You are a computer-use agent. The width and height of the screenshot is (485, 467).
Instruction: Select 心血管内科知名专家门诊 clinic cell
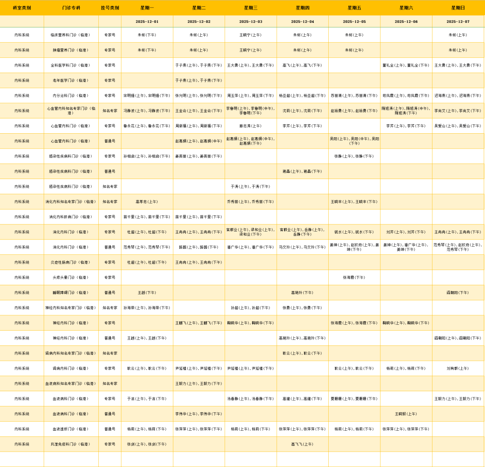pos(71,110)
